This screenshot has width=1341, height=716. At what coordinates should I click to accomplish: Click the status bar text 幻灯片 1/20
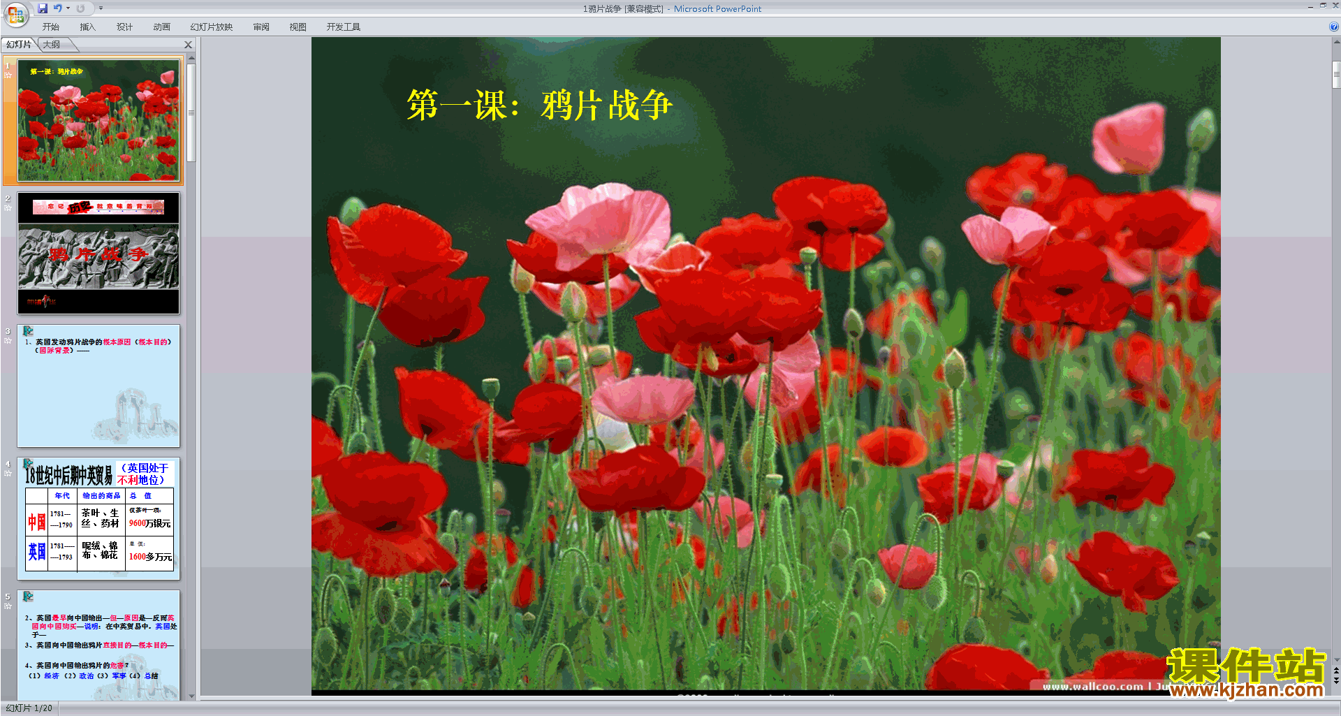coord(29,708)
